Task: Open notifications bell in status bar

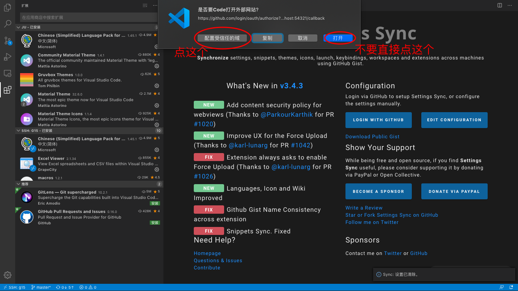Action: tap(512, 287)
